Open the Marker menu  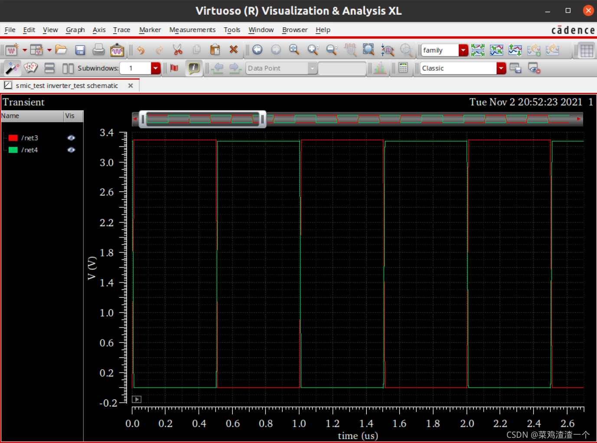pyautogui.click(x=150, y=29)
